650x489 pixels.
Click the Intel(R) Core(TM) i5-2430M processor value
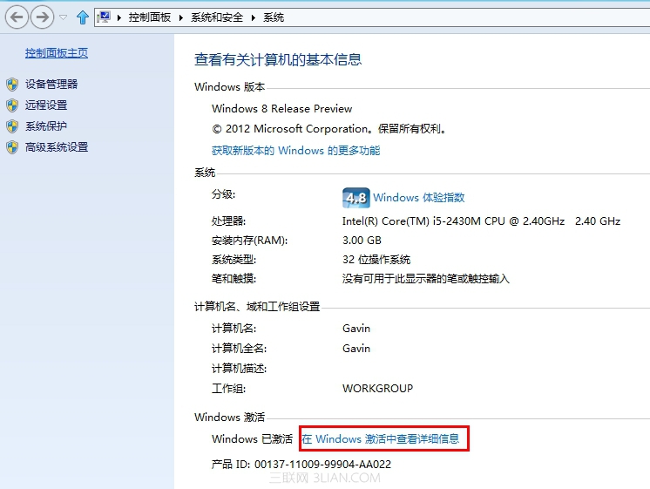coord(481,221)
